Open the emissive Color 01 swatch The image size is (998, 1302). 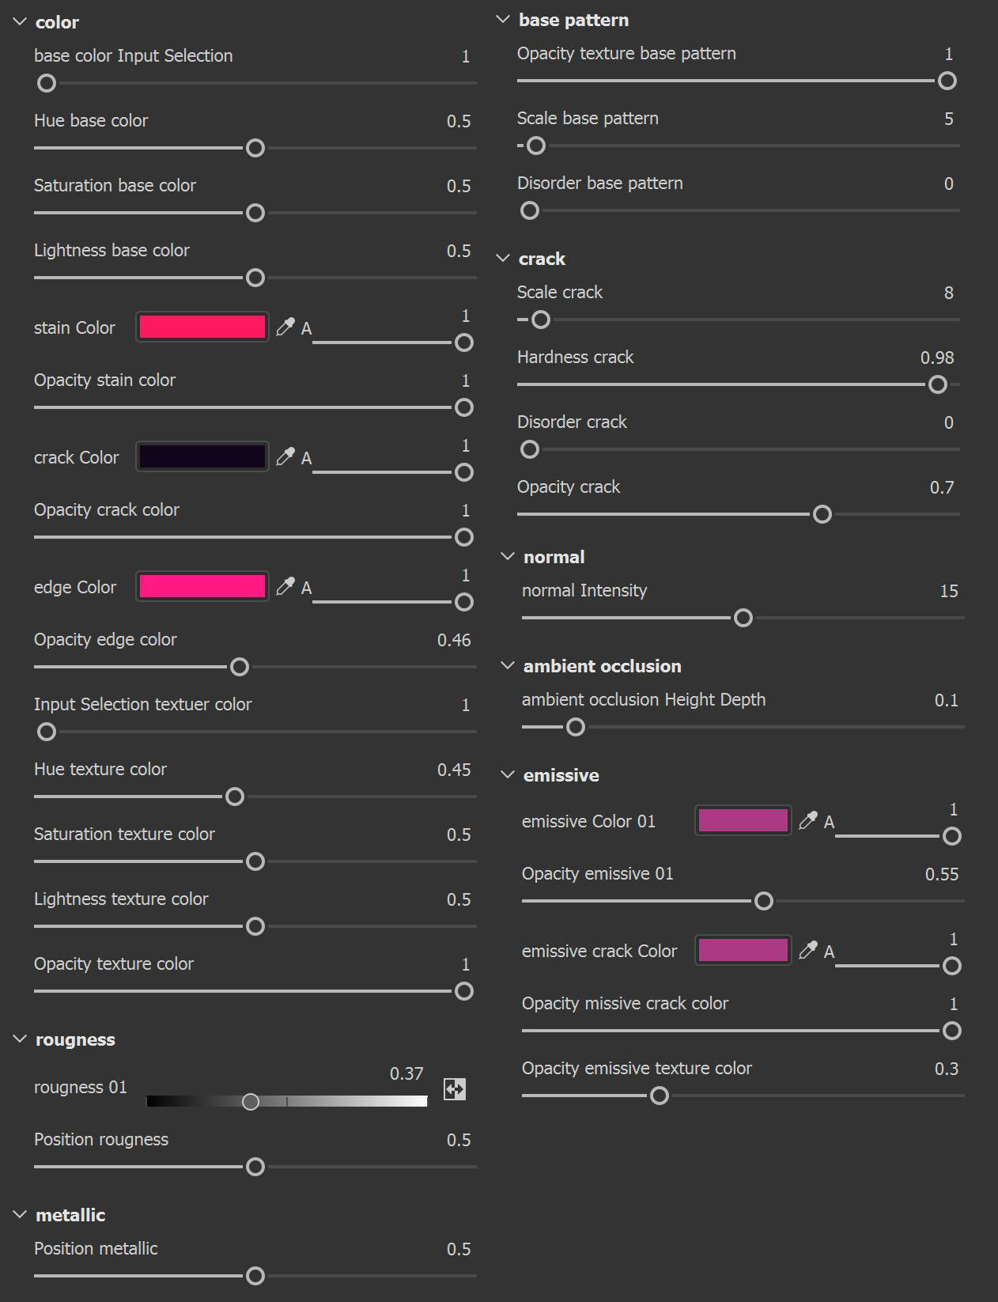(x=743, y=820)
